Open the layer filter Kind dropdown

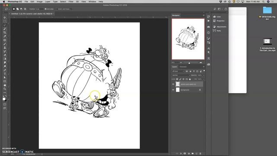tap(178, 71)
